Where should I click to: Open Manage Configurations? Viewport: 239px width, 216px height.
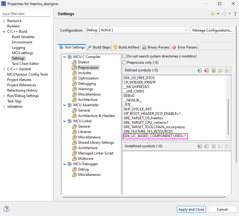point(212,30)
